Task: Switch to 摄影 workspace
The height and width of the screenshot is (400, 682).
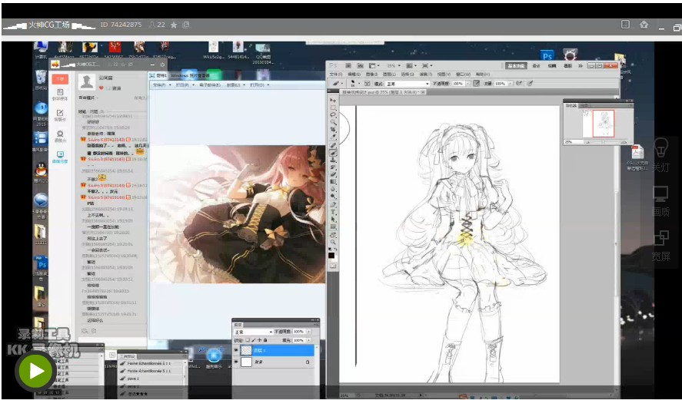Action: (x=567, y=65)
